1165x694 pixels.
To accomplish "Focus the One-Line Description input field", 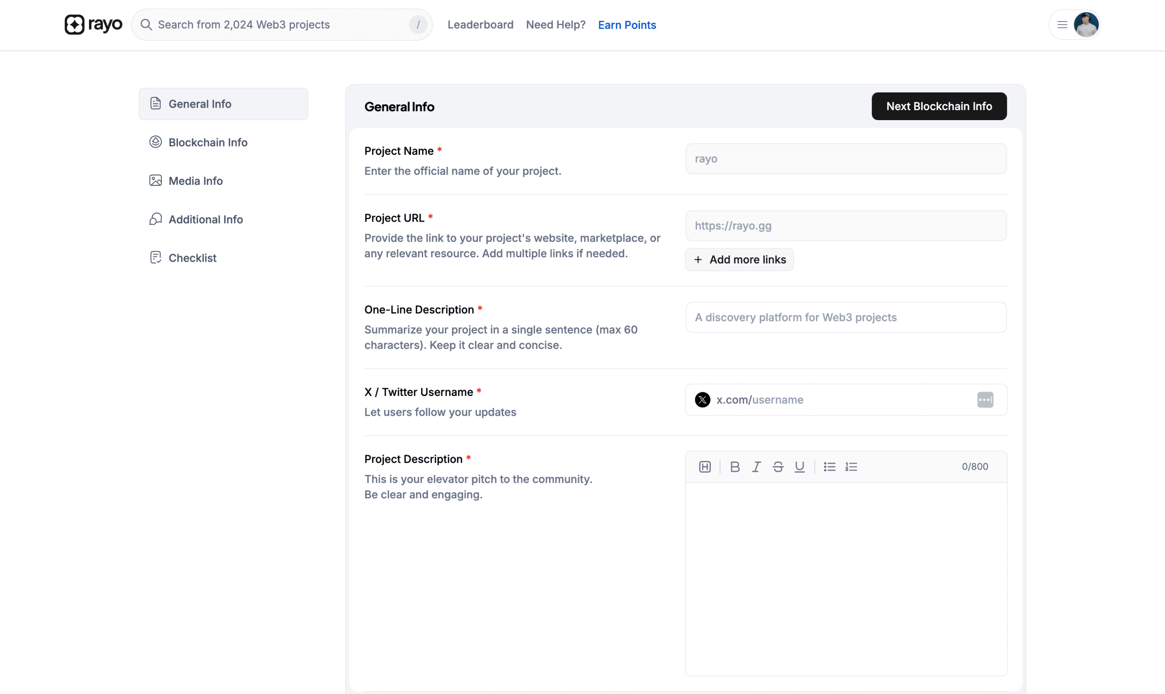I will [x=845, y=317].
